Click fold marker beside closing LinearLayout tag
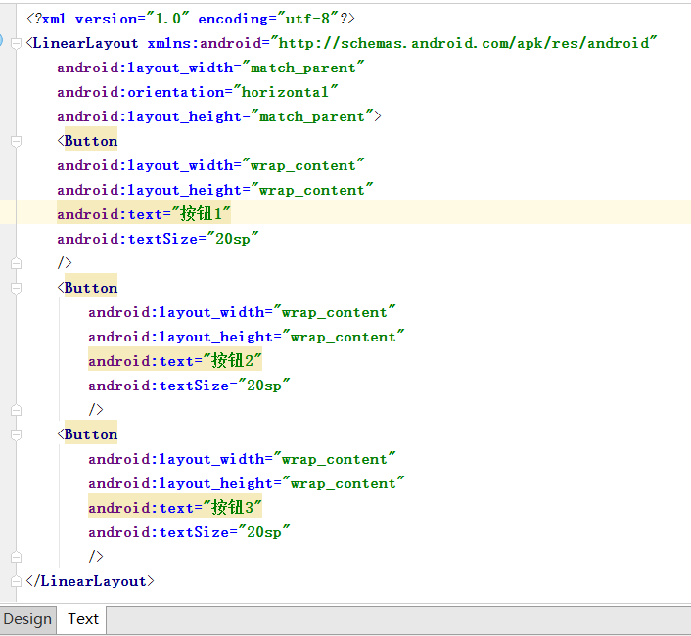The height and width of the screenshot is (636, 691). [16, 581]
